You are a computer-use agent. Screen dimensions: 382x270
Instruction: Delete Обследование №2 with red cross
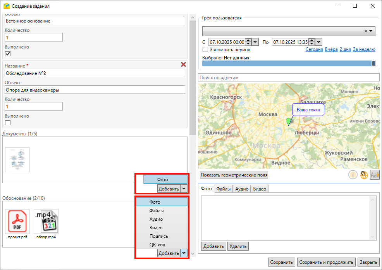(x=183, y=65)
